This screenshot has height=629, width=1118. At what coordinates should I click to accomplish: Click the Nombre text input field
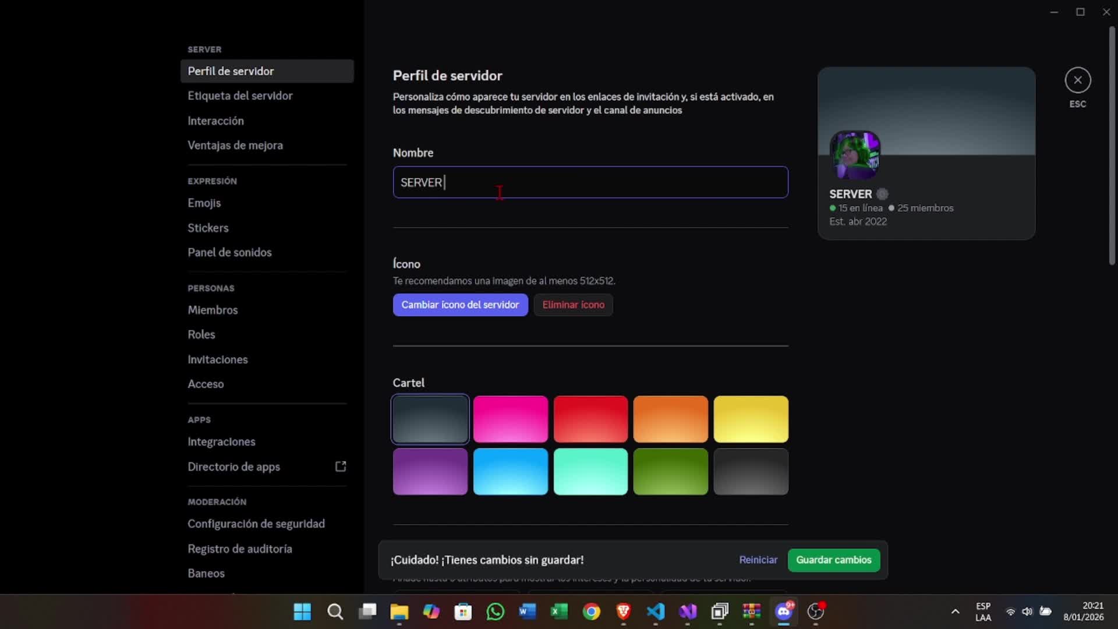tap(590, 182)
